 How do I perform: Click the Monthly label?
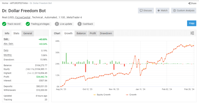[8, 55]
